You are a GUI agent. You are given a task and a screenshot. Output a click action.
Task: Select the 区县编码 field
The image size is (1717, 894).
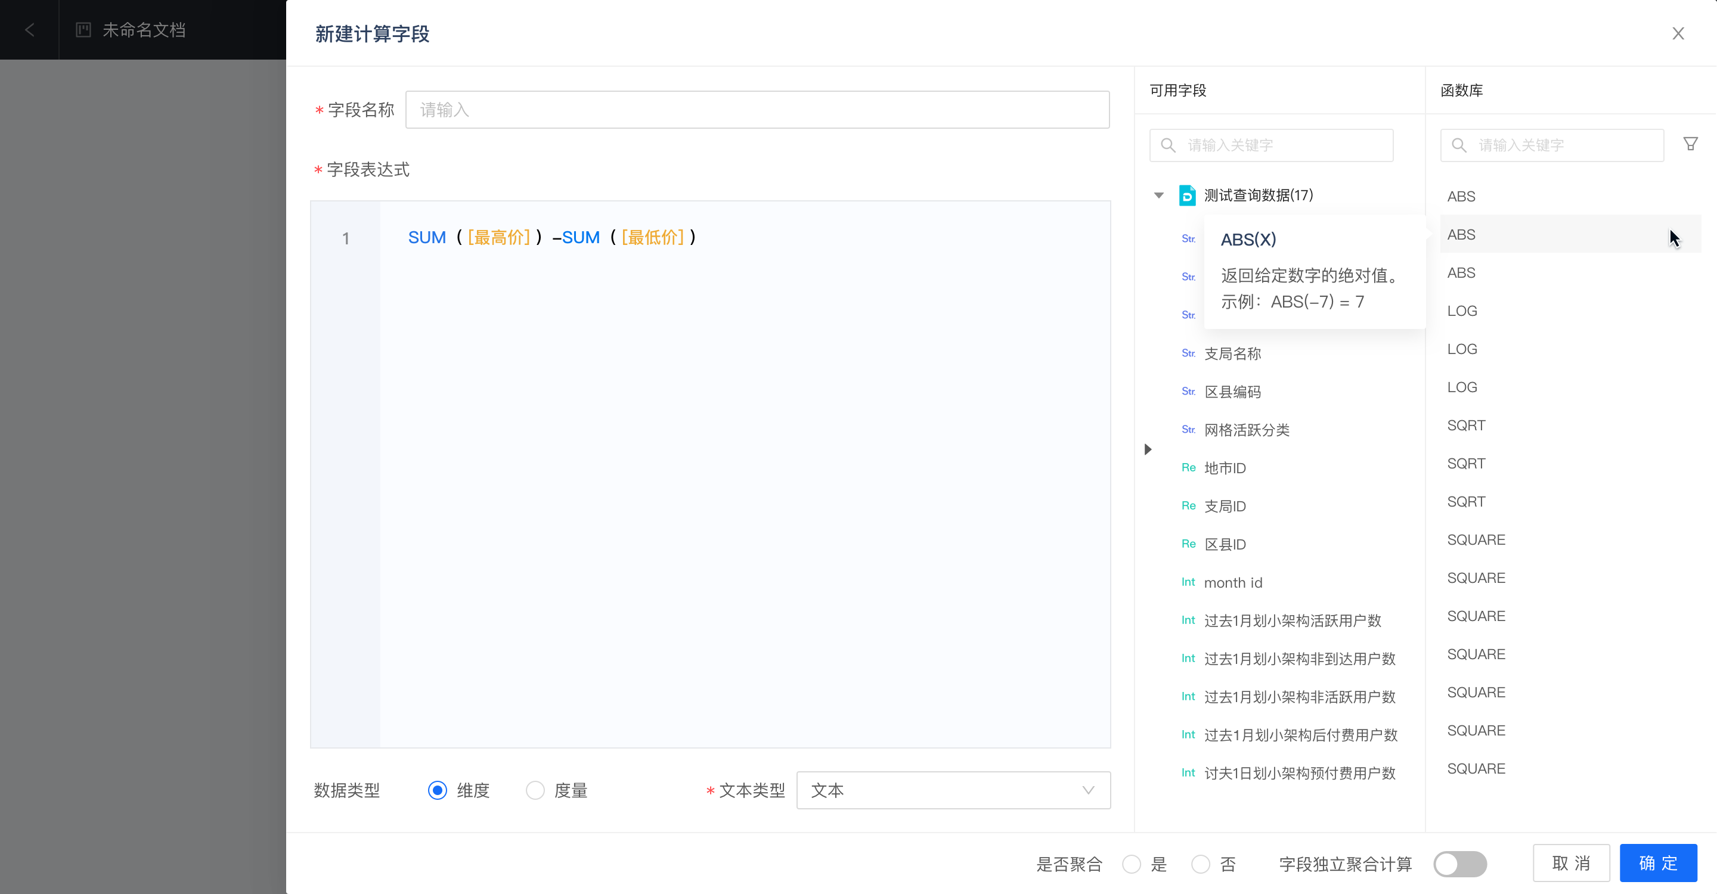pos(1232,392)
